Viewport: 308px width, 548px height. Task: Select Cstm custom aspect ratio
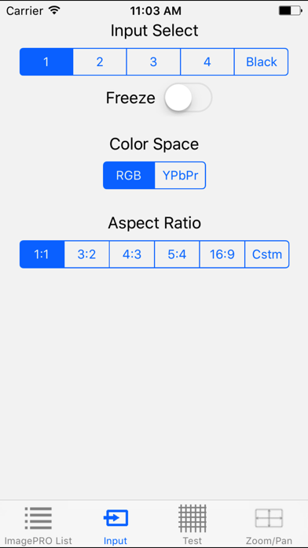pos(267,254)
